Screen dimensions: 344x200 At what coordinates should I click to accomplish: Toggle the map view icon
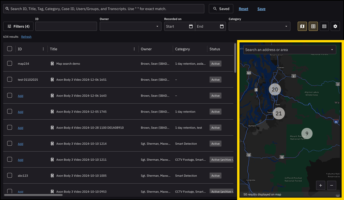(x=302, y=26)
